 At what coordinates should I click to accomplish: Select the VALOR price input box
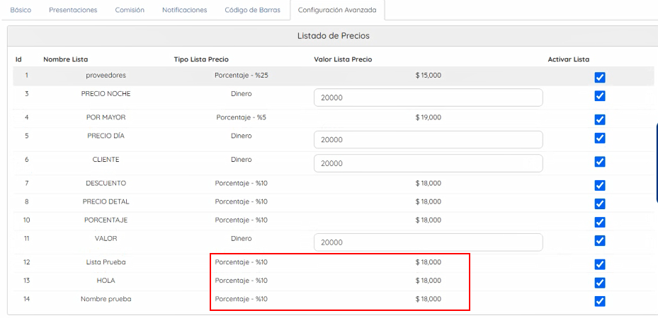[428, 242]
